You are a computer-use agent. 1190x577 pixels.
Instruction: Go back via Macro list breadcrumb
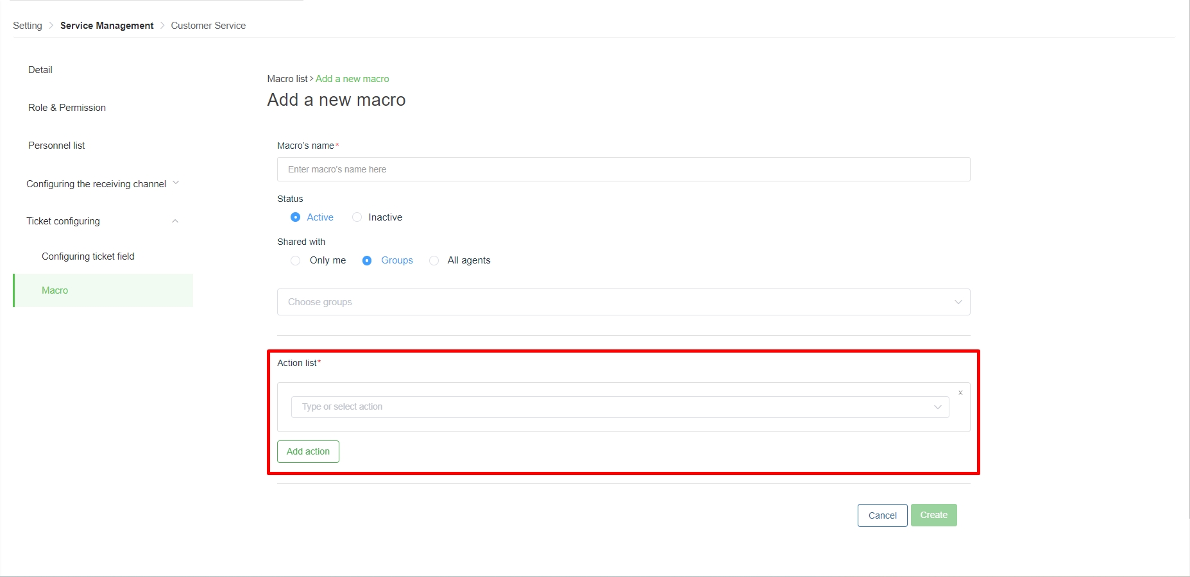(287, 79)
